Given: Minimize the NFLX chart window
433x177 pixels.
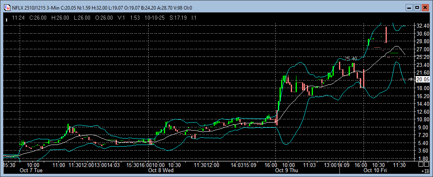Looking at the screenshot, I should 409,7.
